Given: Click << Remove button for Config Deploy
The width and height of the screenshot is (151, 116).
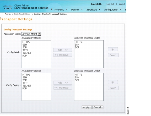Looking at the screenshot, I should pos(63,88).
